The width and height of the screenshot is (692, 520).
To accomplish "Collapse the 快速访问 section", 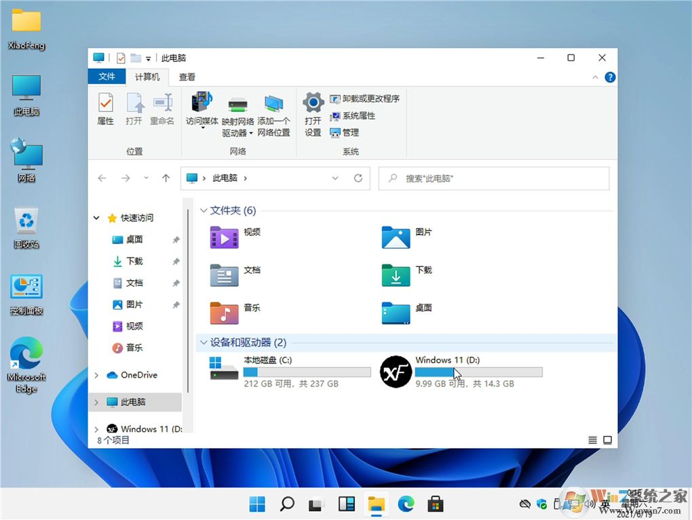I will pos(96,218).
